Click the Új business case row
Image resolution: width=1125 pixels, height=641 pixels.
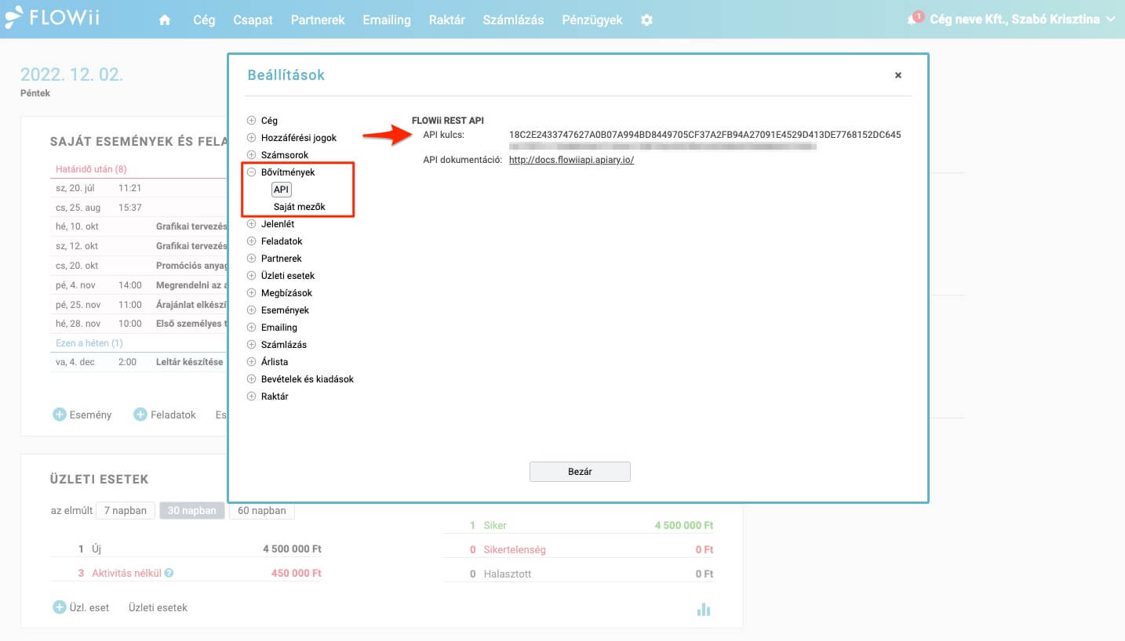[x=186, y=549]
